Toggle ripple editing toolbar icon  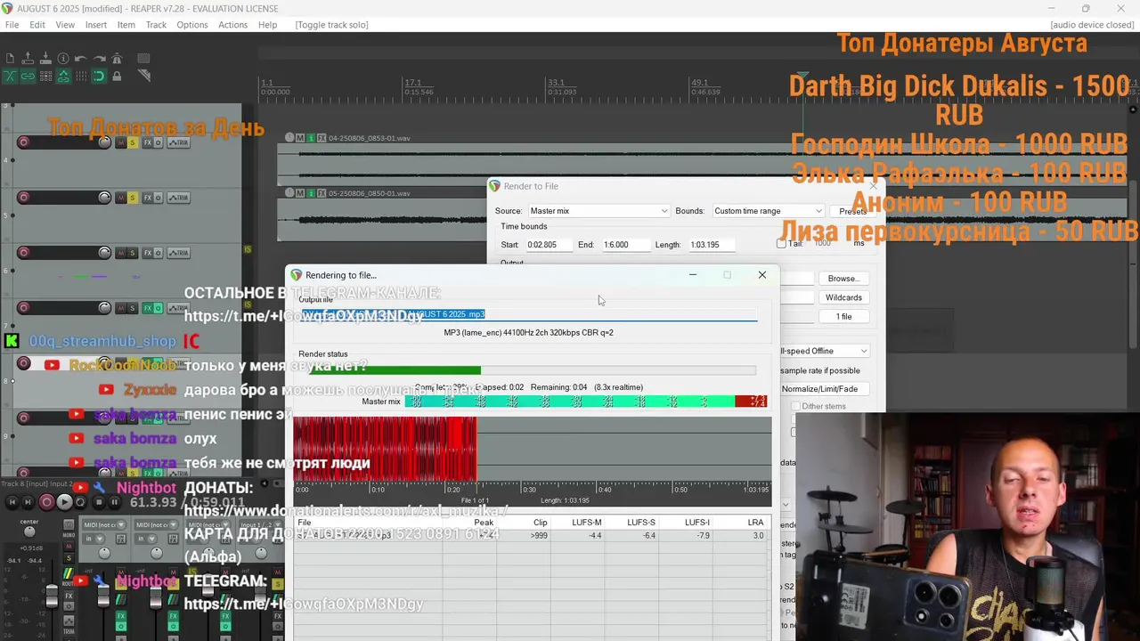point(45,77)
